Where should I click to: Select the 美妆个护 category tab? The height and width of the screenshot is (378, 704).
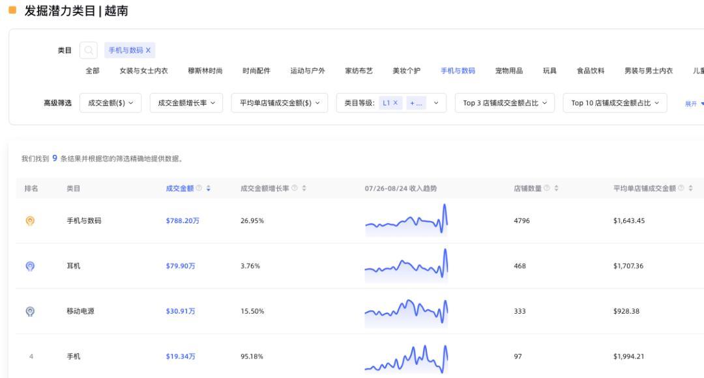[x=406, y=71]
